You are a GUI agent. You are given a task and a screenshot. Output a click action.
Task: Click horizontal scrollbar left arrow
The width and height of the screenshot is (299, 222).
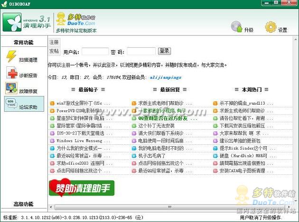click(x=51, y=207)
